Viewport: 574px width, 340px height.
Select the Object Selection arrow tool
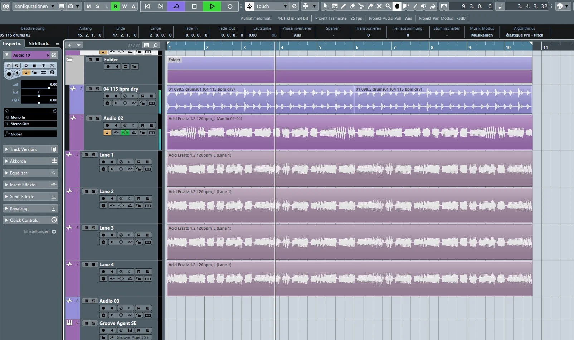325,6
